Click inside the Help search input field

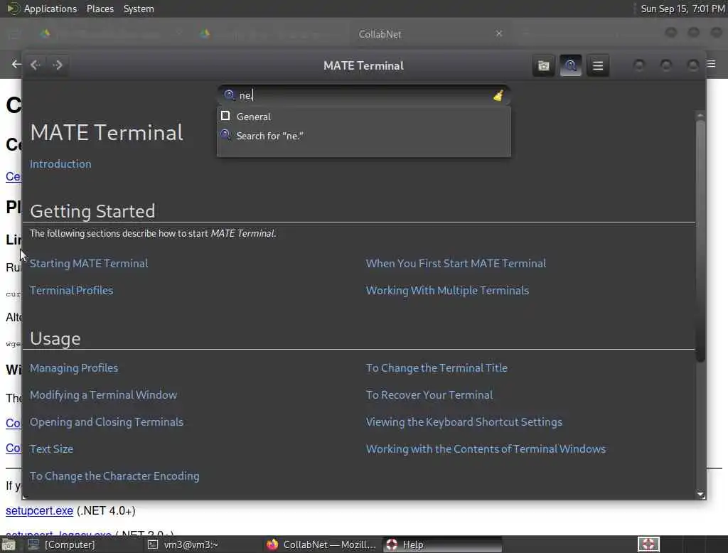click(364, 95)
